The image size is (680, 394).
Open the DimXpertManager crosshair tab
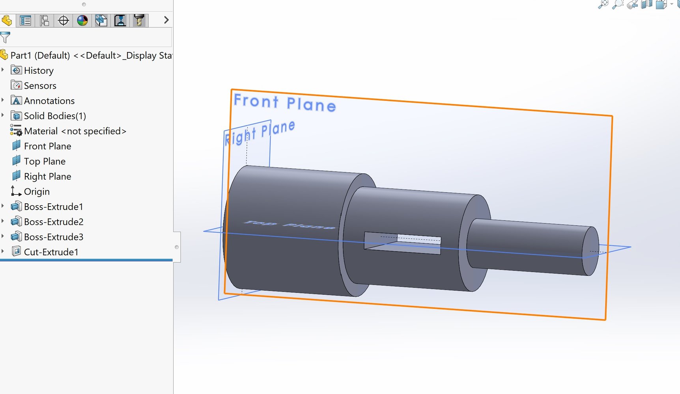tap(64, 20)
